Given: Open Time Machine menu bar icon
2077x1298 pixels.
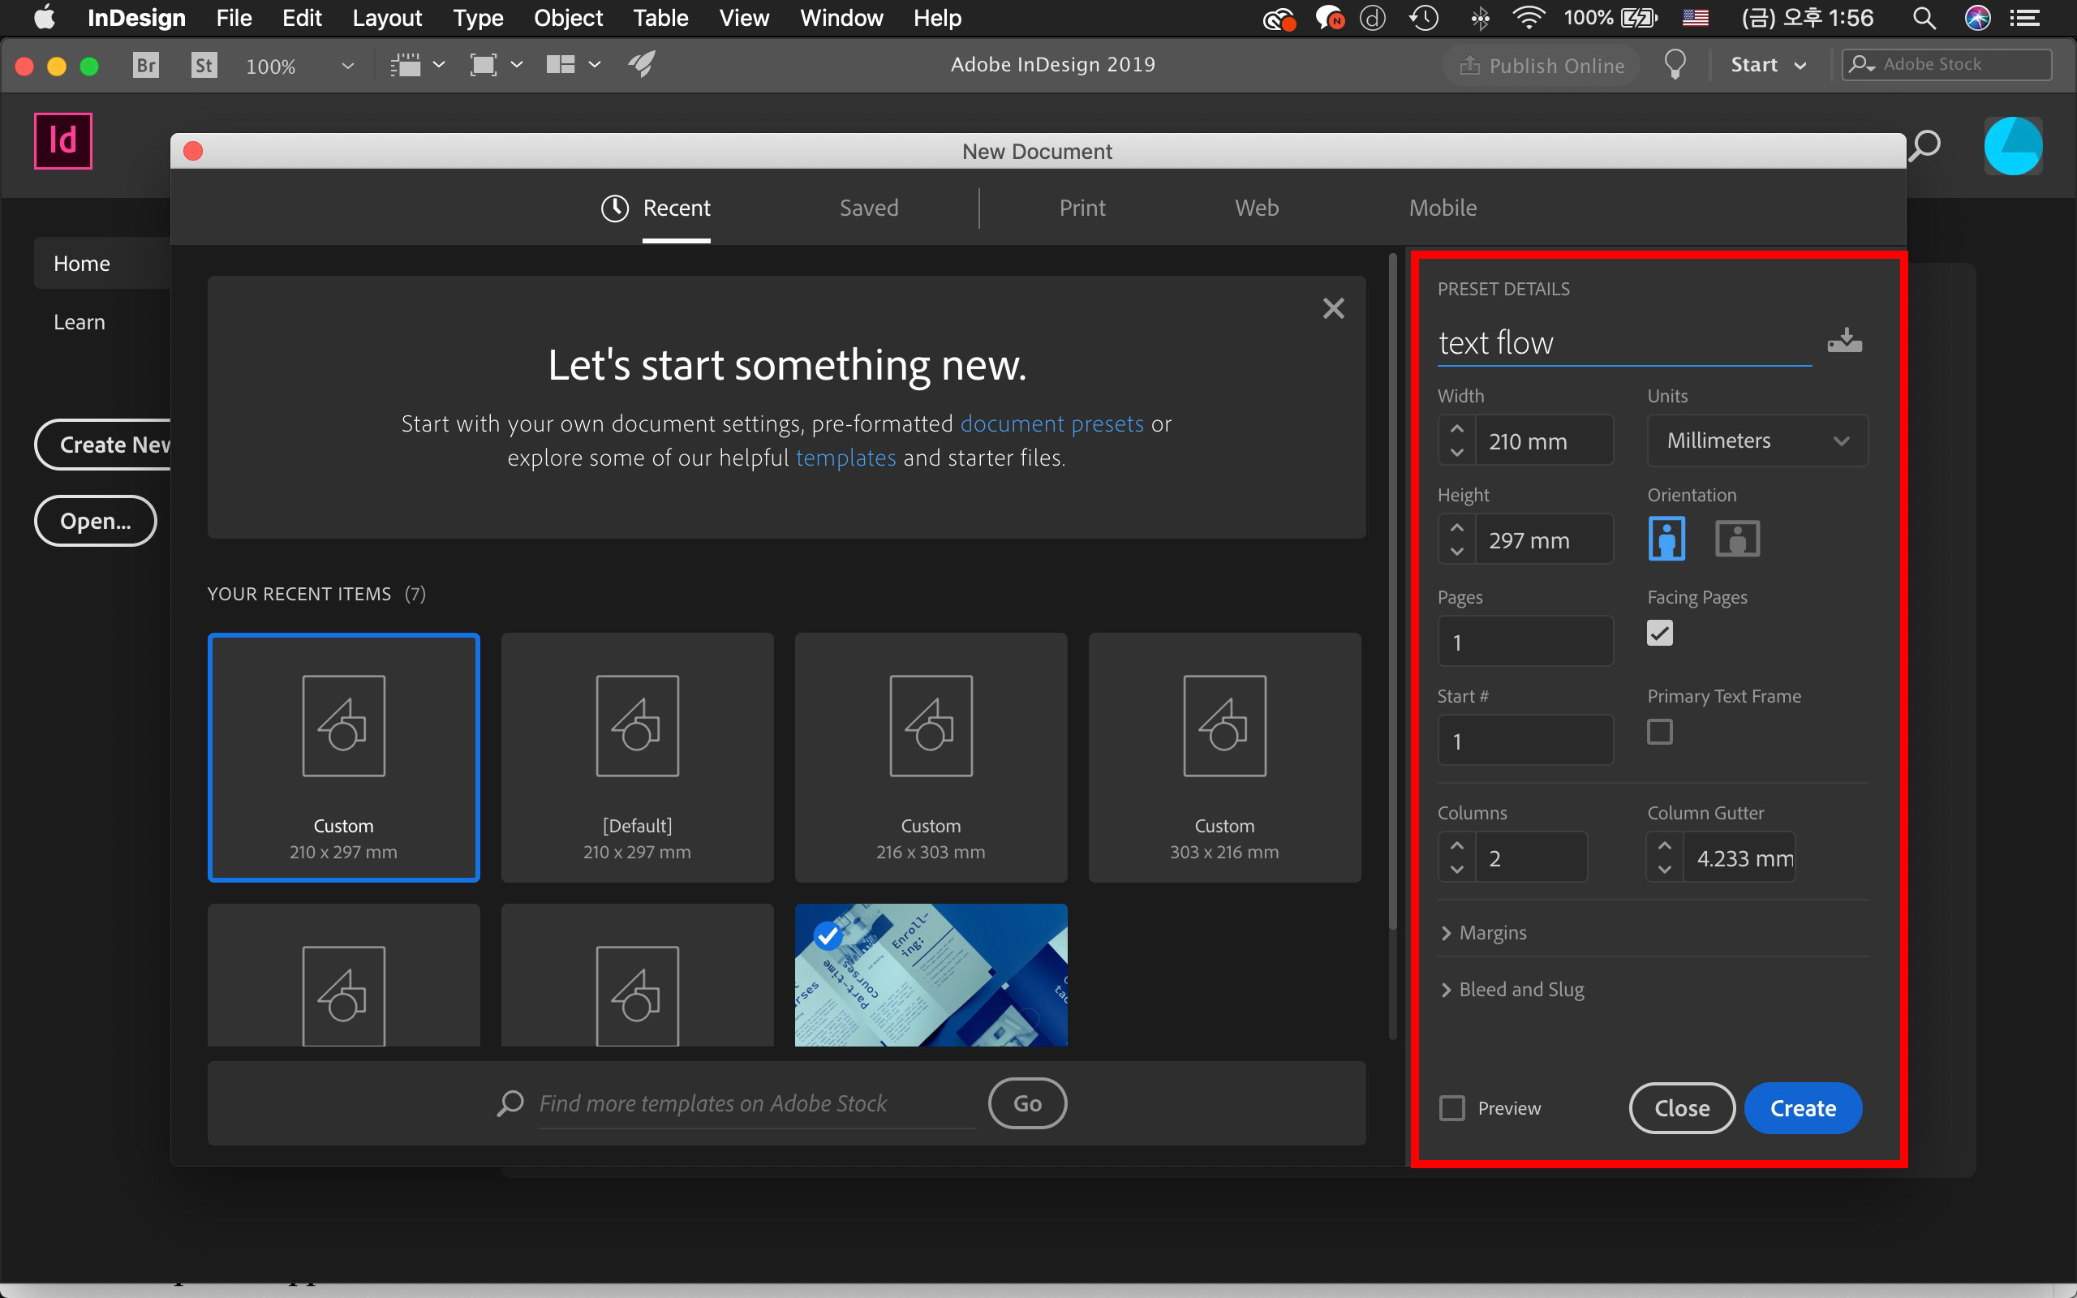Looking at the screenshot, I should (1424, 18).
